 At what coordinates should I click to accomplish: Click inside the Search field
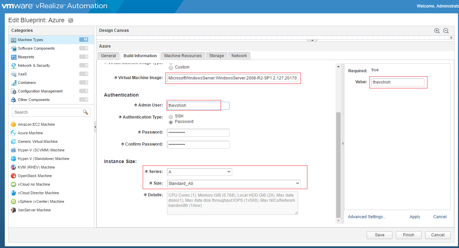(48, 112)
